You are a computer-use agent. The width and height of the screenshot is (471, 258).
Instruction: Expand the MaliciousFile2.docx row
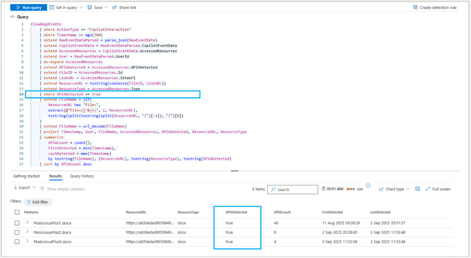click(x=27, y=232)
